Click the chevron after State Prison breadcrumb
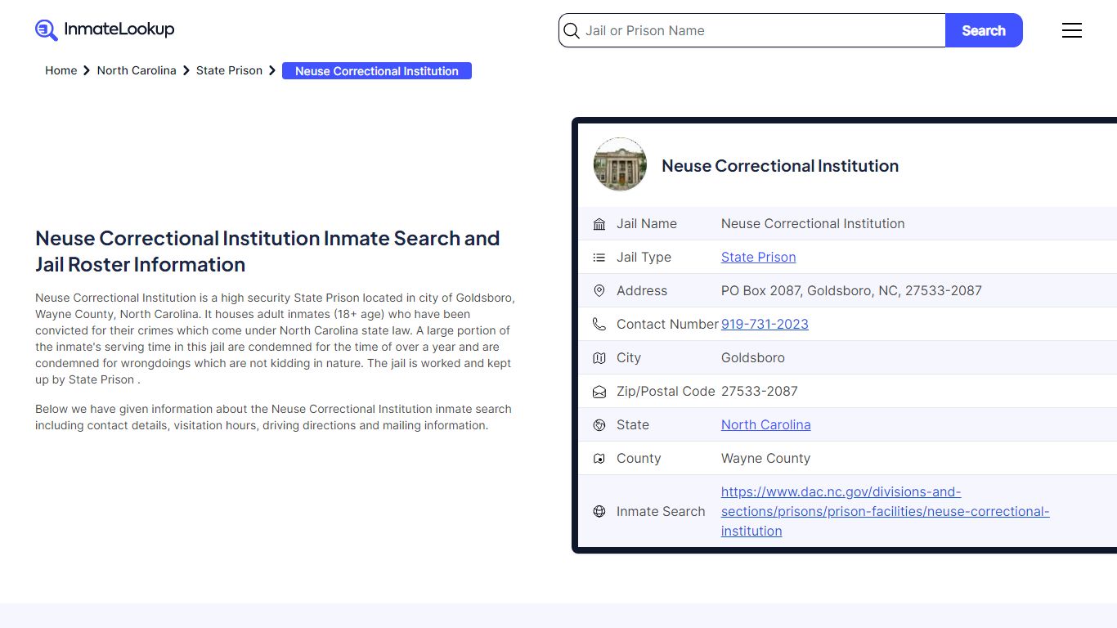 click(x=272, y=71)
